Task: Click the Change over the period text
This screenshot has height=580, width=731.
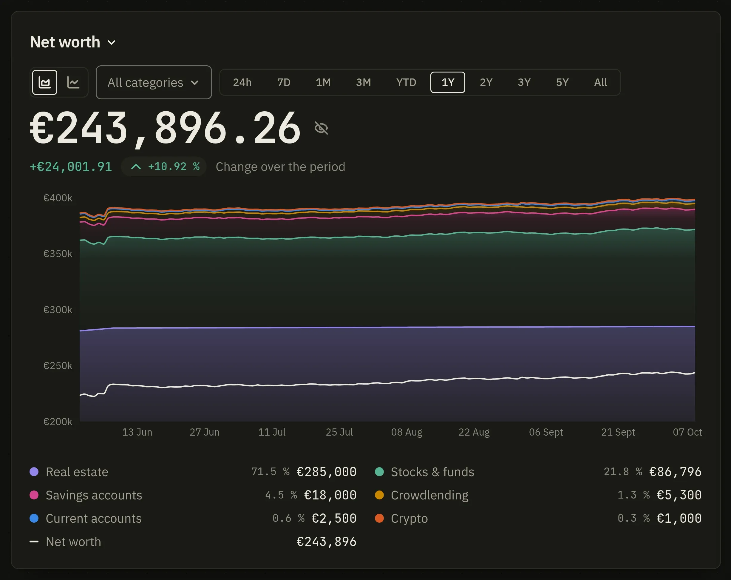Action: point(280,167)
